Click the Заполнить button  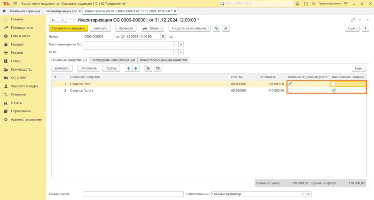click(89, 68)
